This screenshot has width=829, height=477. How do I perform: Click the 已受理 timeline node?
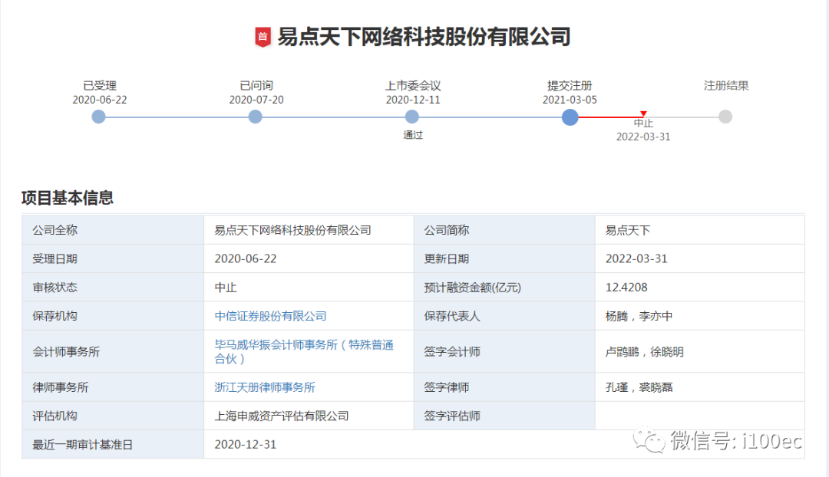point(98,117)
